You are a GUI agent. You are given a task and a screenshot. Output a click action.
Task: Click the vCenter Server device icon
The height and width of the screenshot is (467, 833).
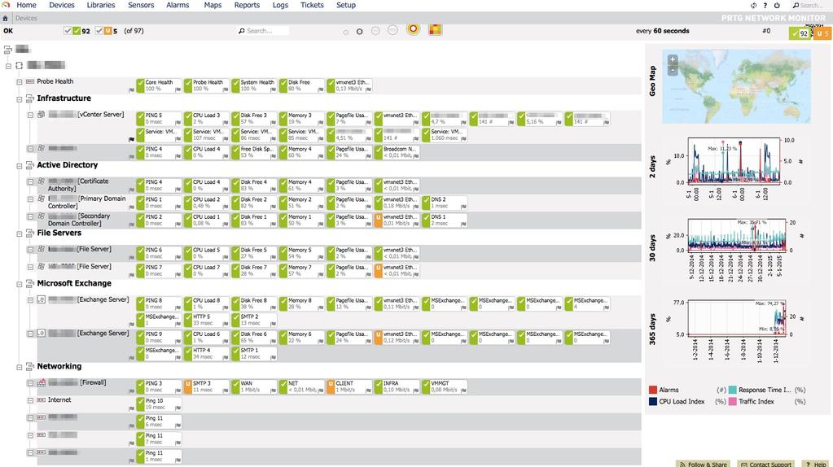[x=42, y=115]
